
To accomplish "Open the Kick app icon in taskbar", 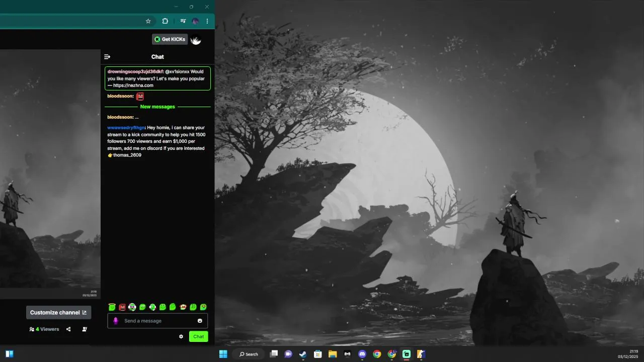I will (x=407, y=354).
